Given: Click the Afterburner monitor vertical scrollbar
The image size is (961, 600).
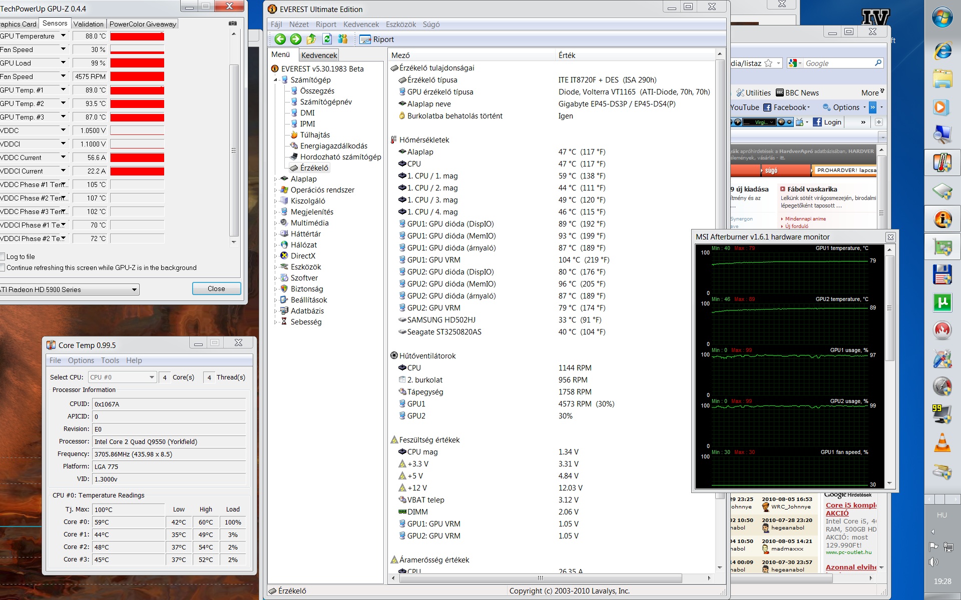Looking at the screenshot, I should click(x=889, y=308).
